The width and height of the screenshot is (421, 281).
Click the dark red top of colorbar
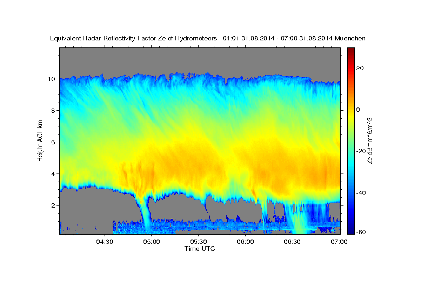[351, 50]
